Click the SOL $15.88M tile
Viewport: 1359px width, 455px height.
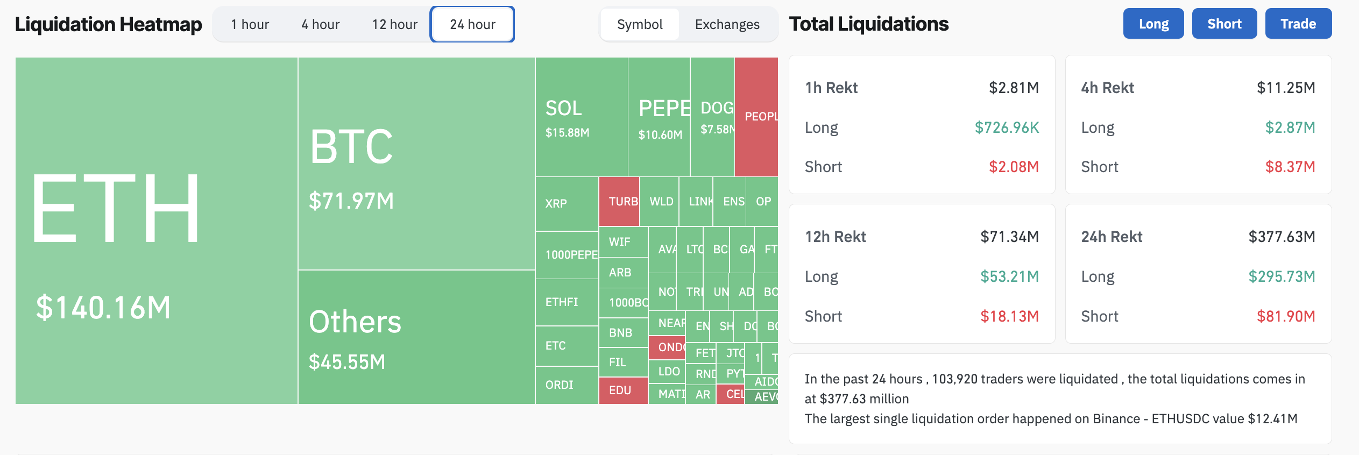(x=581, y=117)
